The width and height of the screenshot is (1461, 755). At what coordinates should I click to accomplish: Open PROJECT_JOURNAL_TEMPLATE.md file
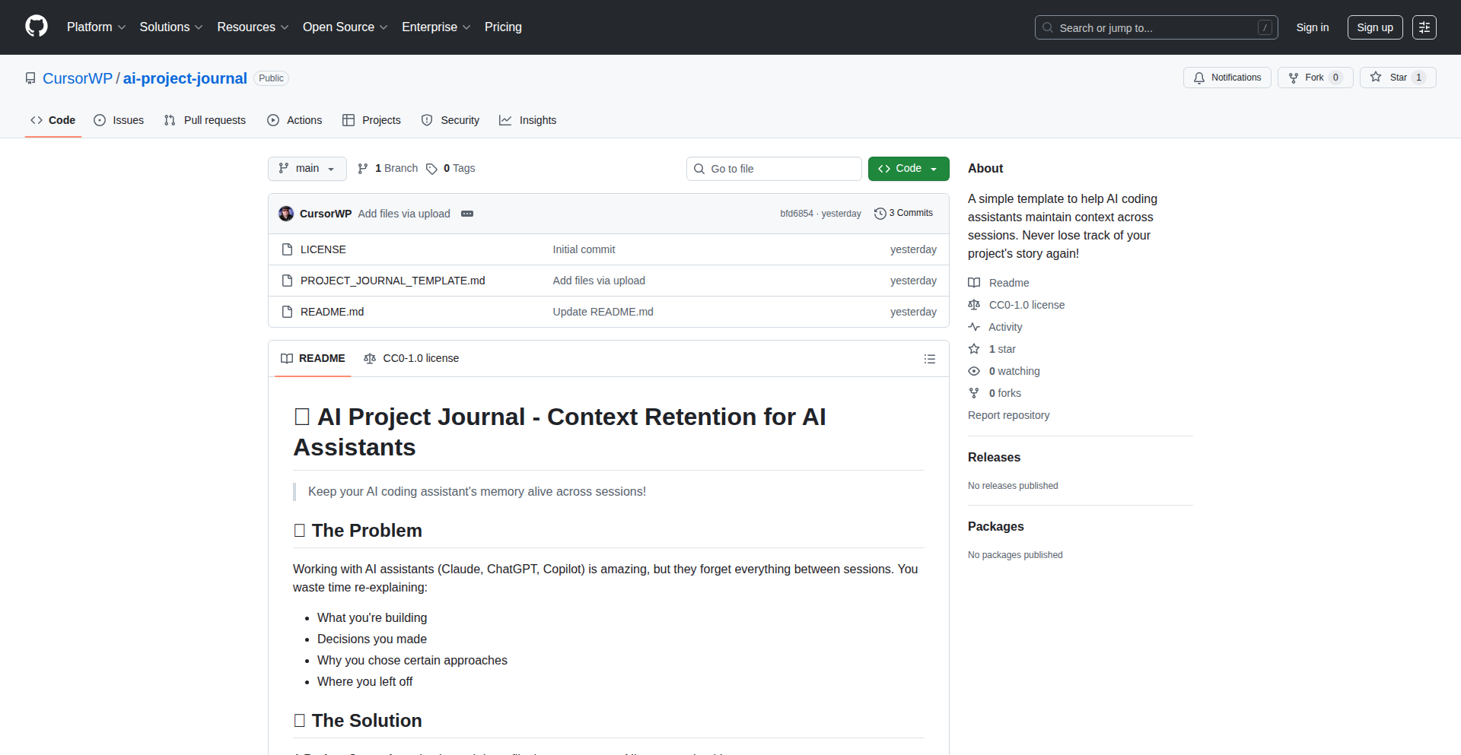[393, 281]
